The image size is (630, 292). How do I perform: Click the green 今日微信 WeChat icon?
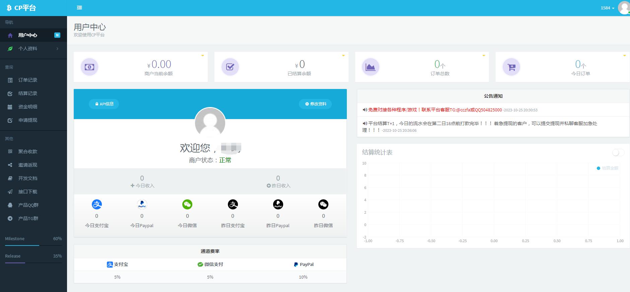click(x=187, y=204)
